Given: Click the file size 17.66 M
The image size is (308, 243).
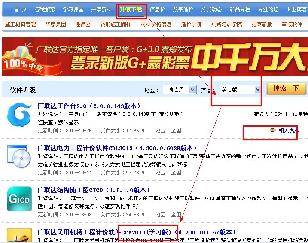Looking at the screenshot, I should (135, 131).
